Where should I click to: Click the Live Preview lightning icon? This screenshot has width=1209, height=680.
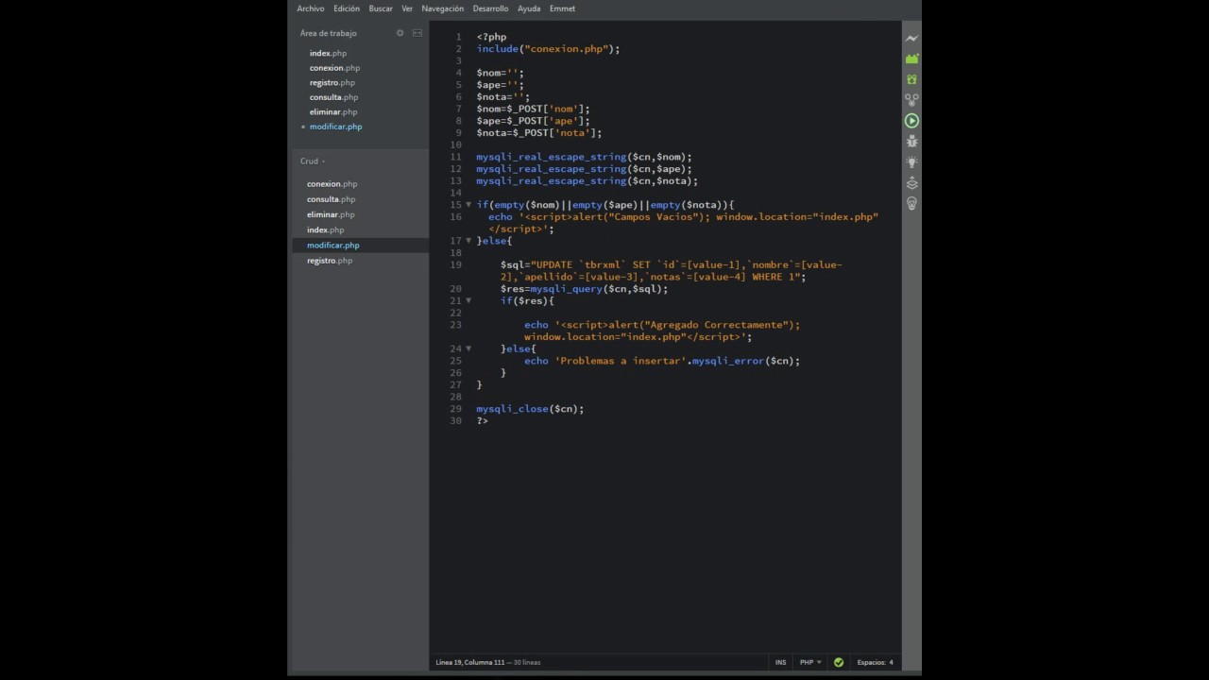coord(911,39)
